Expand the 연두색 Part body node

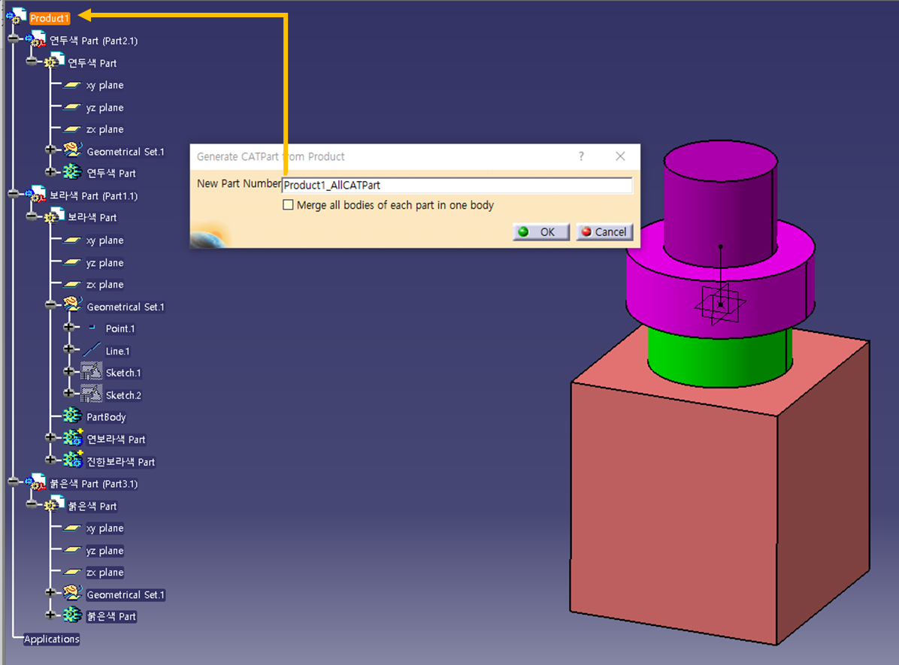point(50,172)
